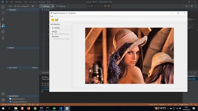Open the VS Code Terminal menu
This screenshot has height=111, width=198.
[42, 2]
